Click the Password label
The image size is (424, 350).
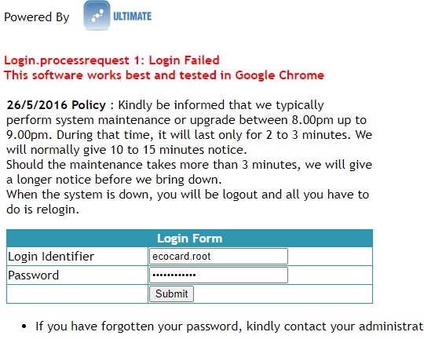point(34,275)
